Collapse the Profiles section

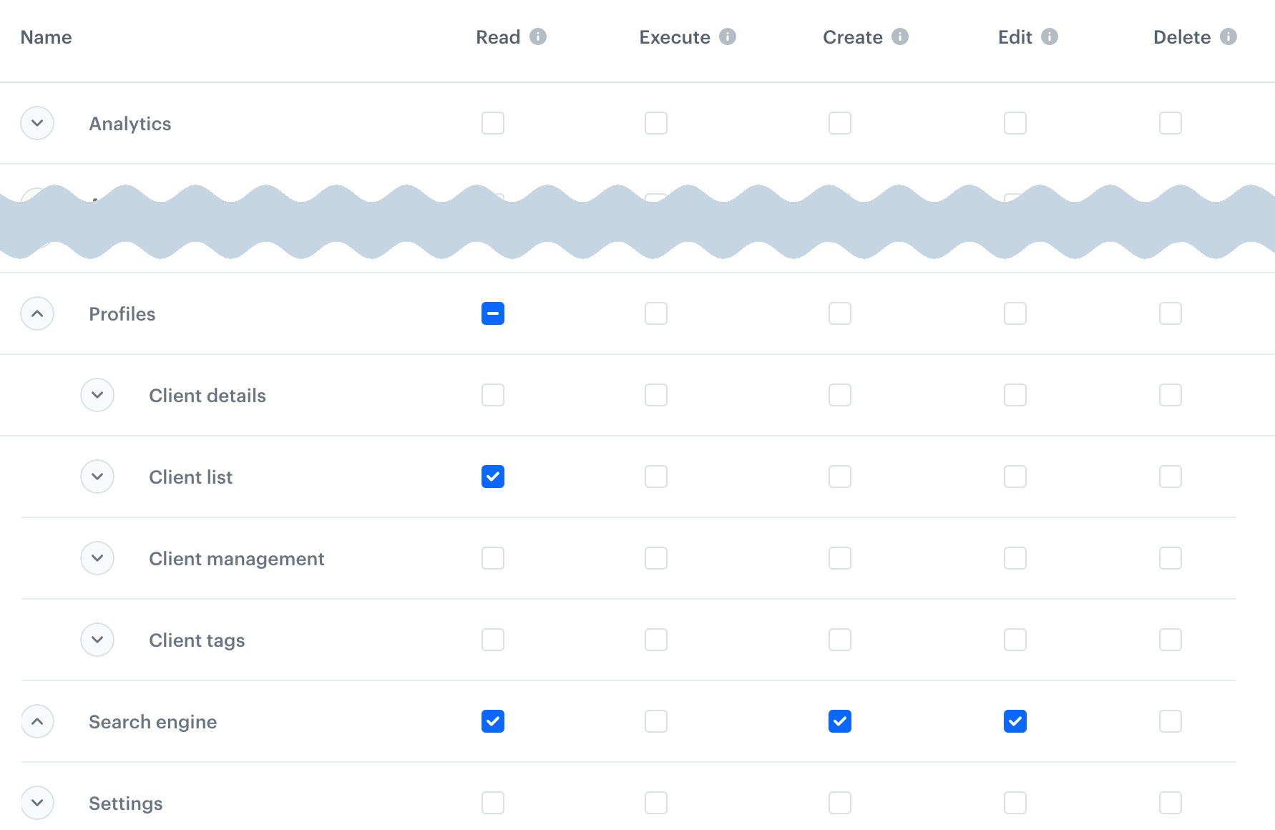(x=37, y=313)
